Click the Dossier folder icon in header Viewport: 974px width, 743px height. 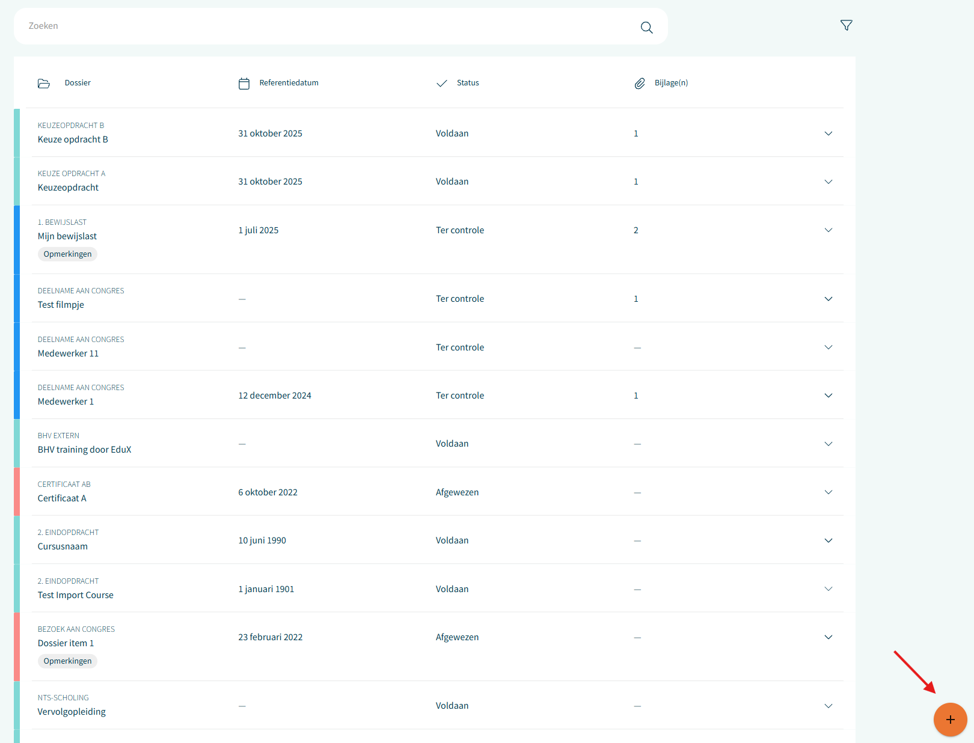tap(44, 84)
